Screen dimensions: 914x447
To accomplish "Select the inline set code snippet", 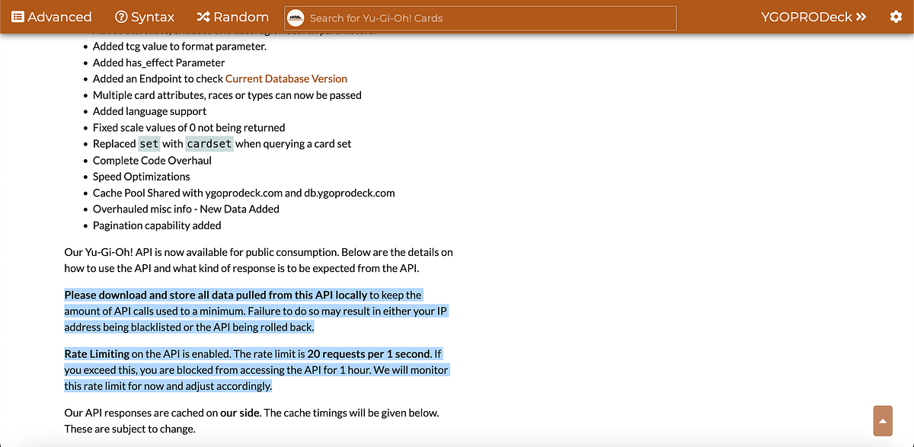I will point(149,143).
